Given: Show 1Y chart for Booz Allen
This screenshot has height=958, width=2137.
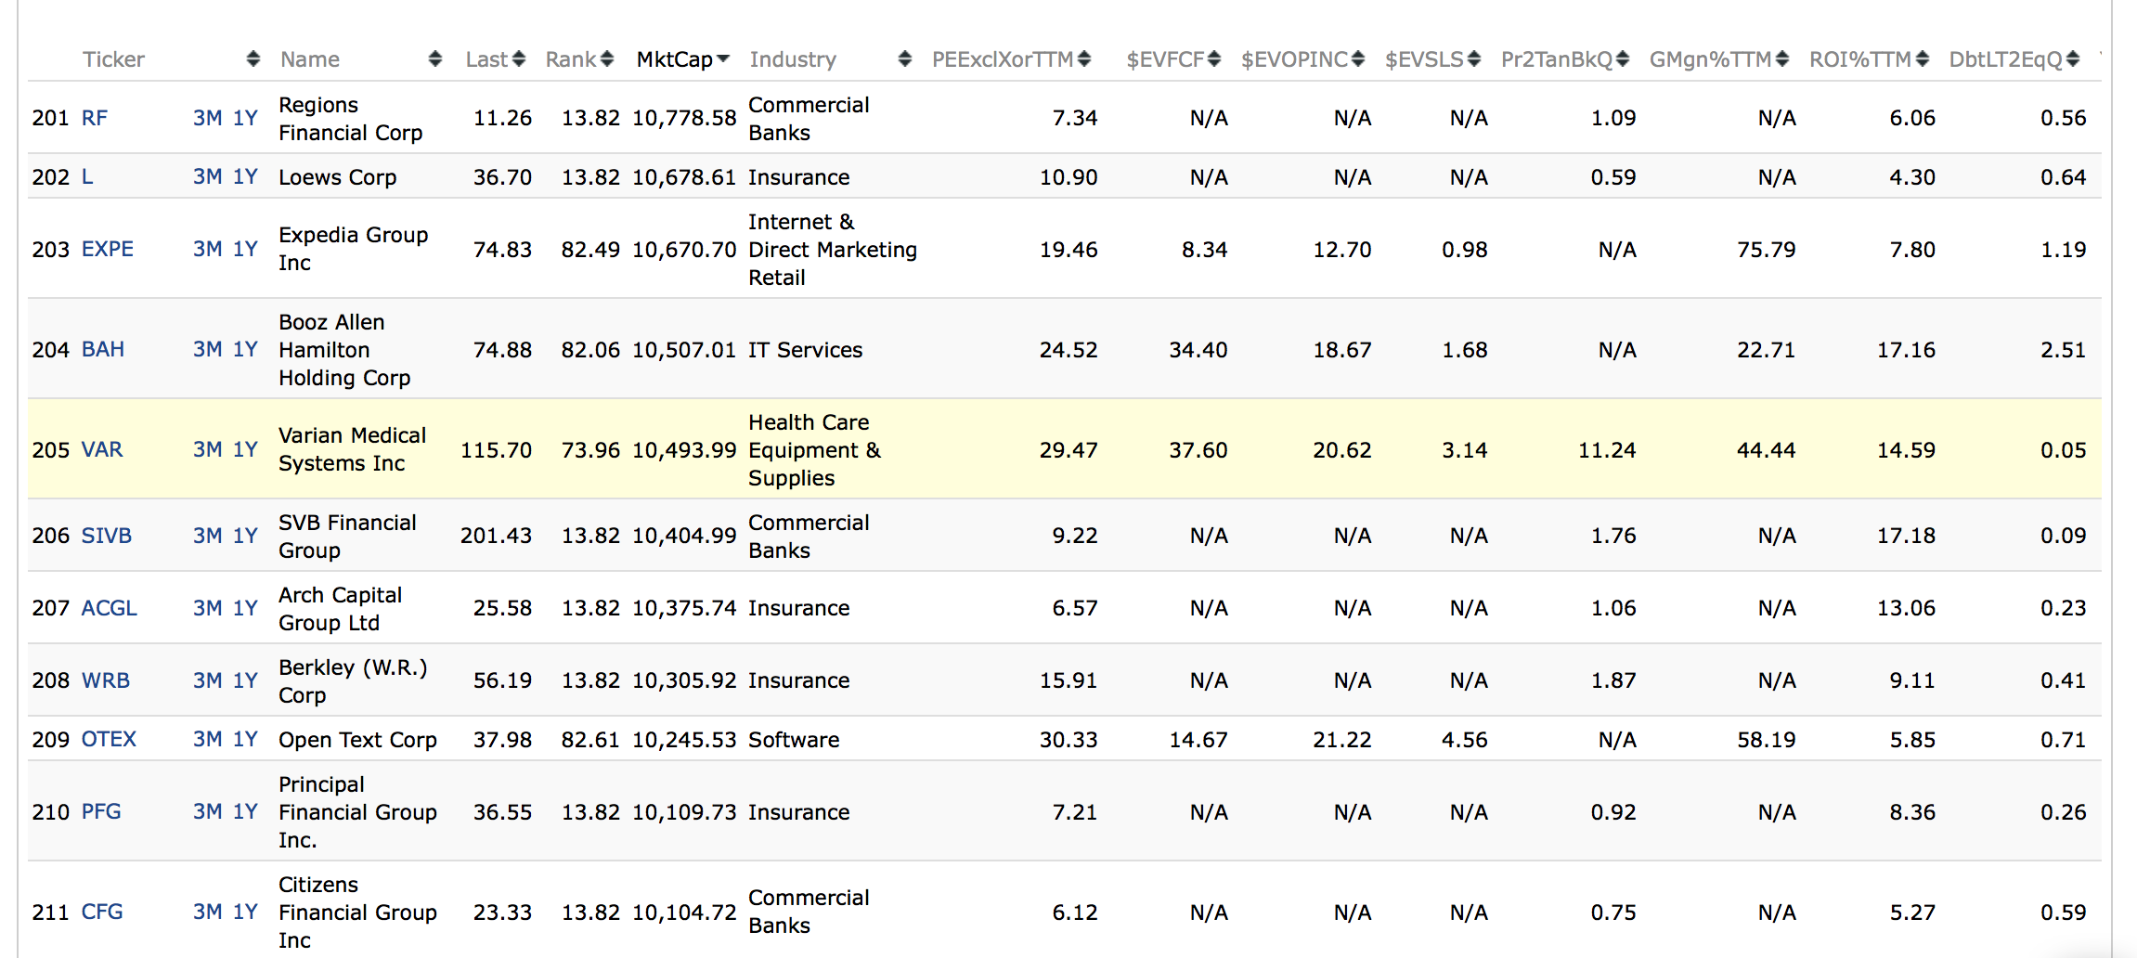Looking at the screenshot, I should (x=245, y=349).
